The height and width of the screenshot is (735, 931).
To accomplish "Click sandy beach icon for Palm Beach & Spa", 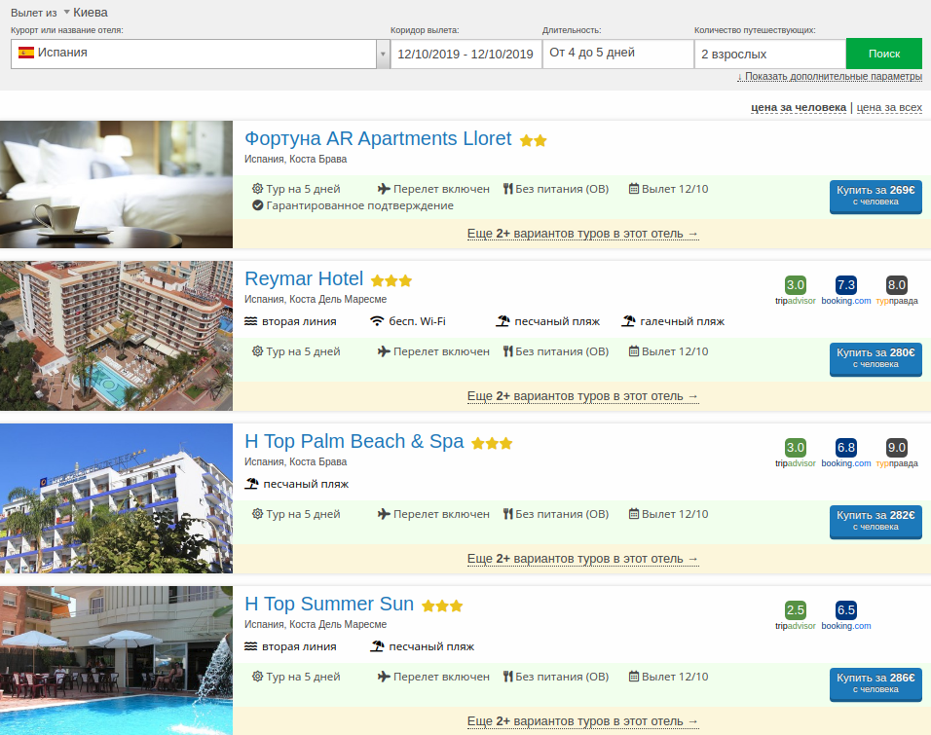I will point(252,484).
